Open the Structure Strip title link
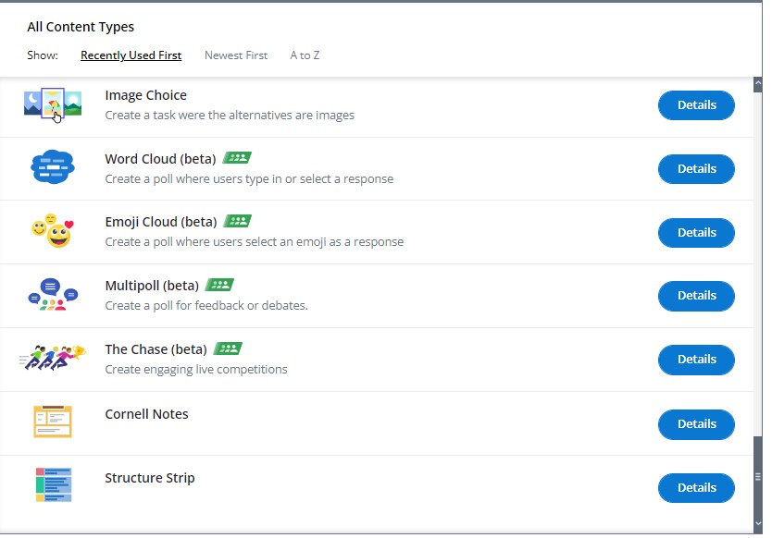 coord(150,478)
